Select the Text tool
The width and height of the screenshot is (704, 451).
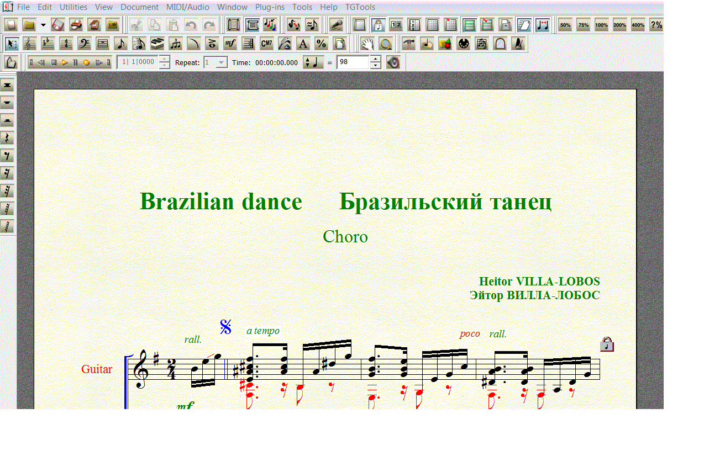pyautogui.click(x=303, y=44)
